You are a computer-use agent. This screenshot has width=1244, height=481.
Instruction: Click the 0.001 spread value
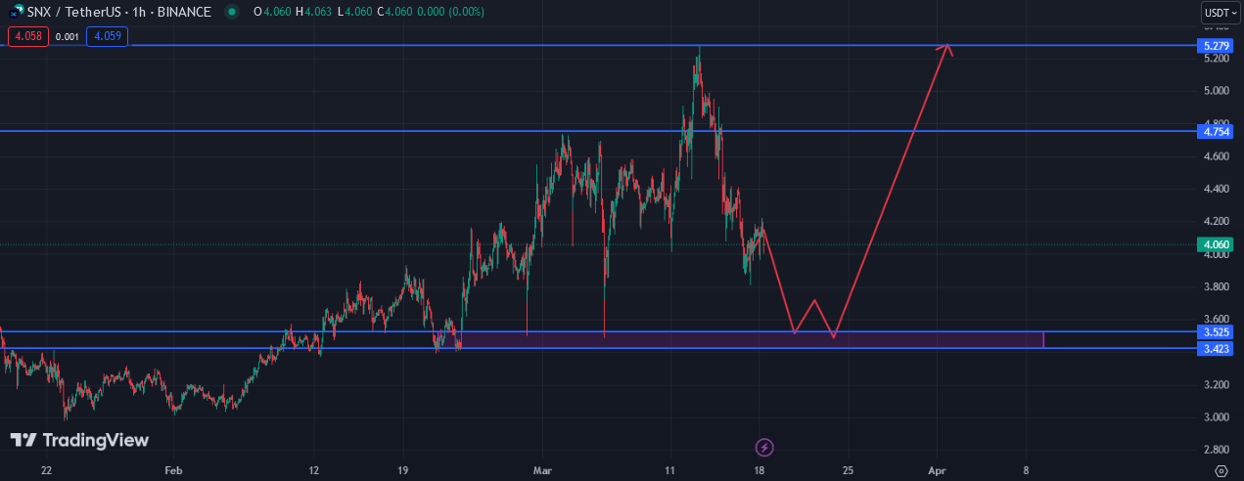68,37
